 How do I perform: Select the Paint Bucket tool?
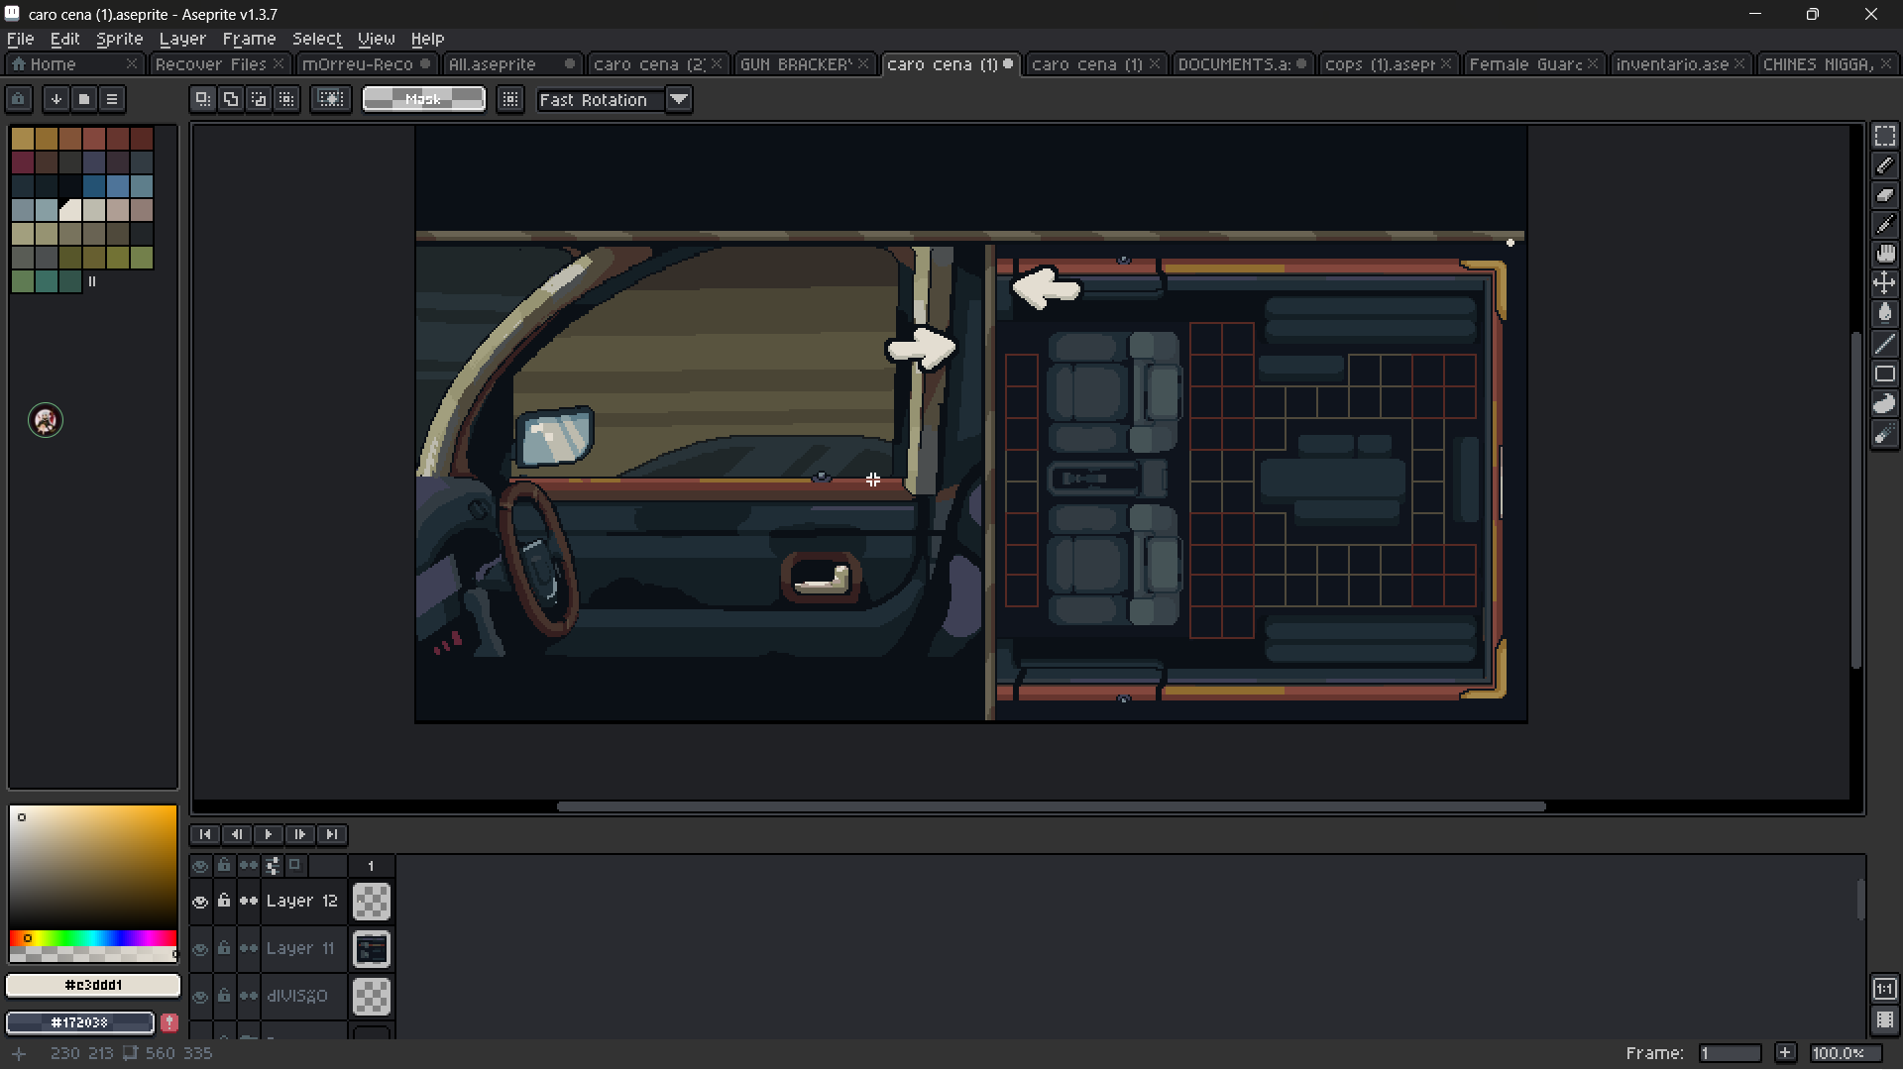point(1884,314)
